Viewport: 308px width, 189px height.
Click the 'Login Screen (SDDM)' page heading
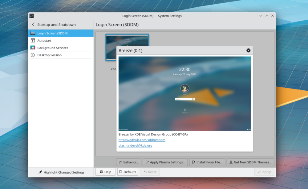[117, 25]
